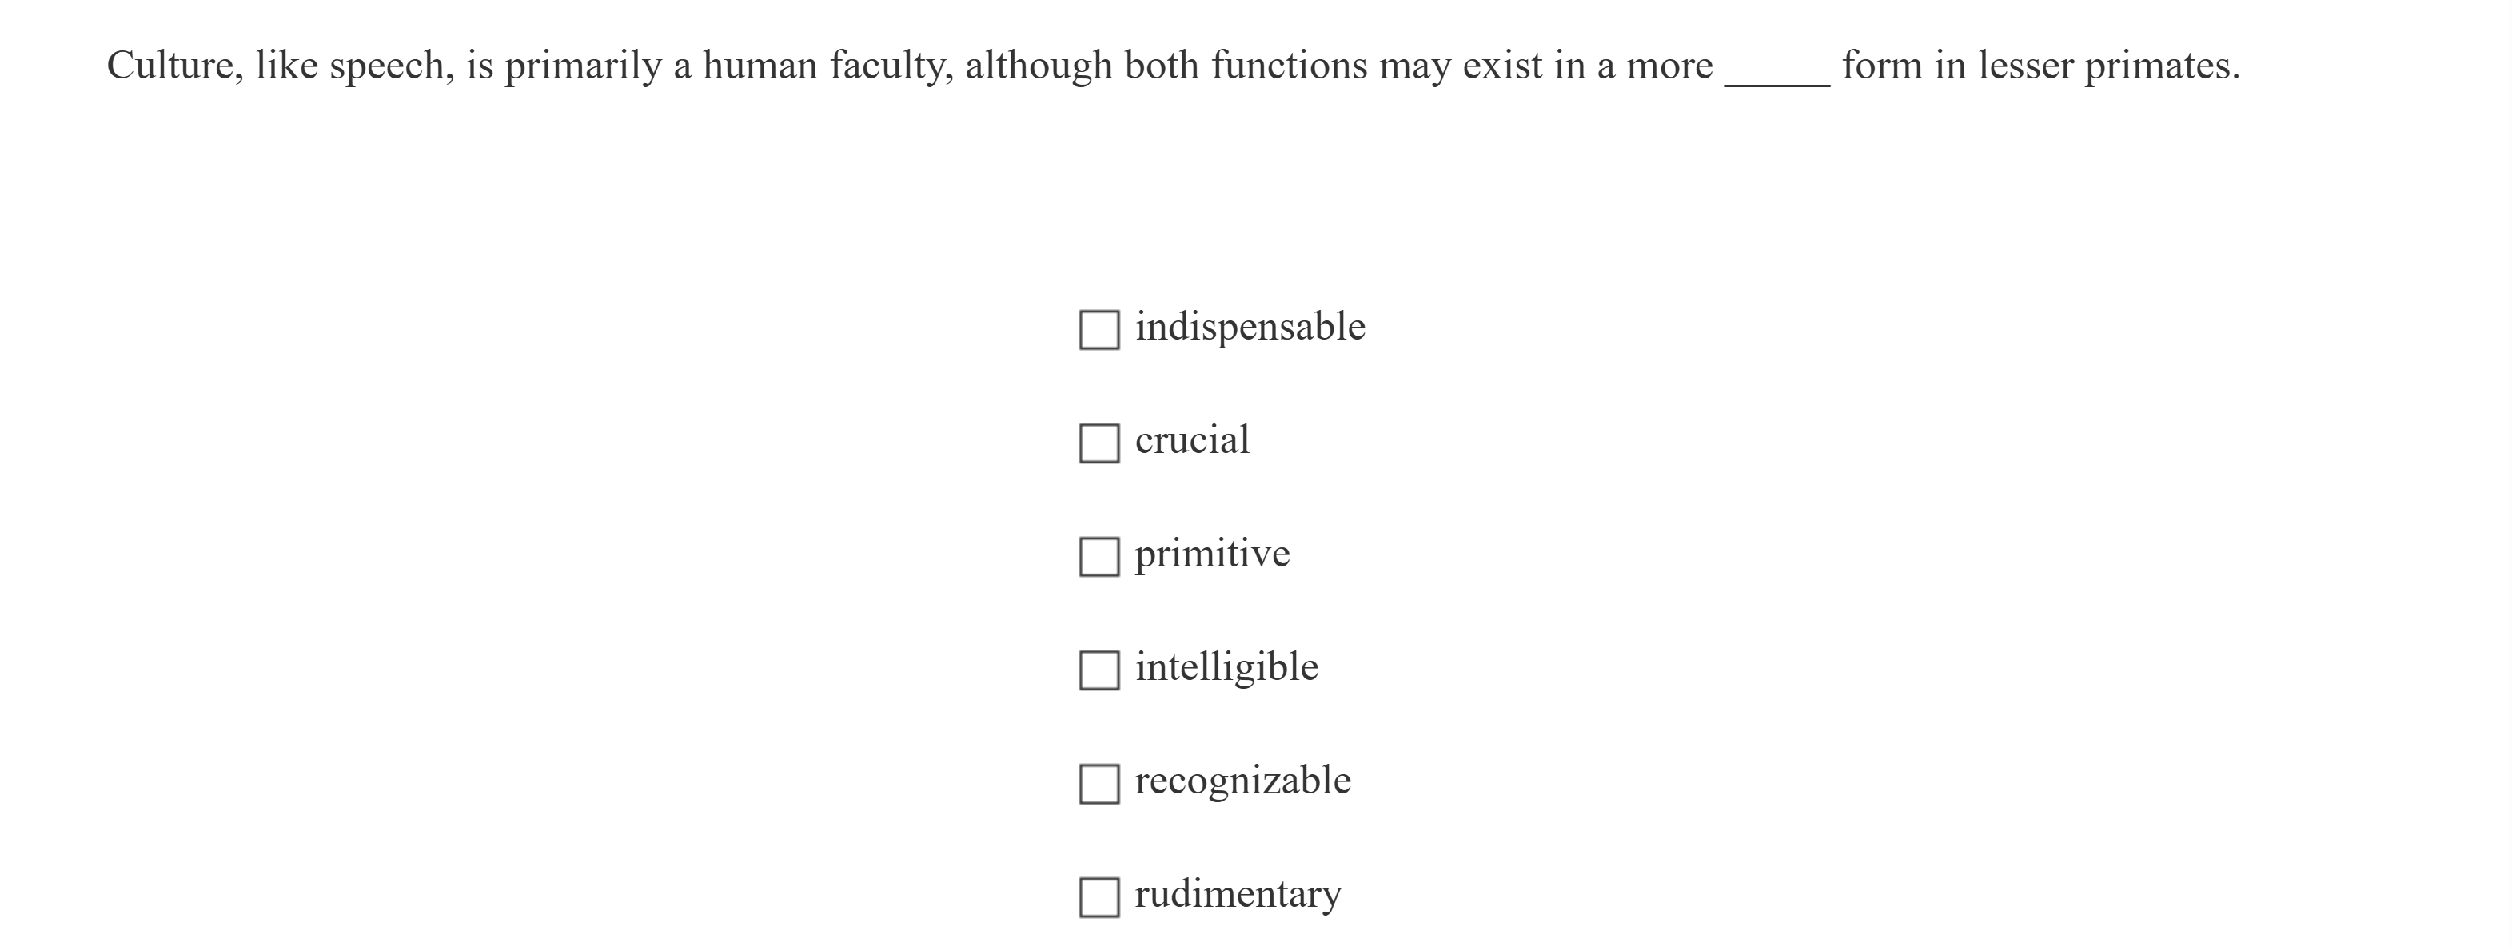The width and height of the screenshot is (2512, 946).
Task: Click the word rudimentary
Action: click(1238, 892)
